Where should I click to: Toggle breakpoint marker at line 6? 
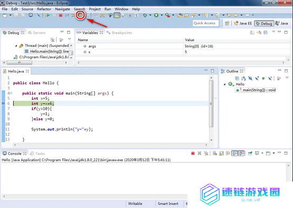click(x=3, y=103)
